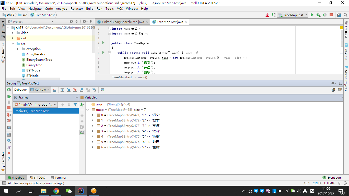This screenshot has height=196, width=349.
Task: Click the red X close icon in Debug sidebar
Action: coord(9,153)
